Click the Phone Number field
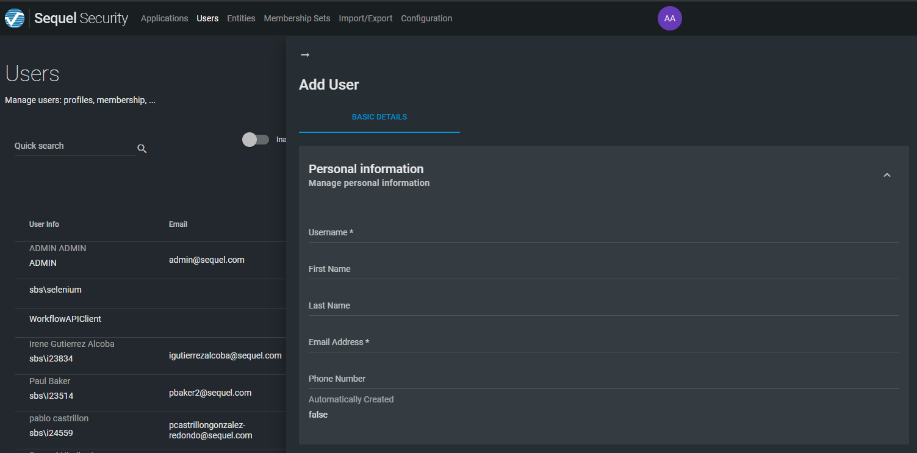The height and width of the screenshot is (453, 917). tap(604, 379)
